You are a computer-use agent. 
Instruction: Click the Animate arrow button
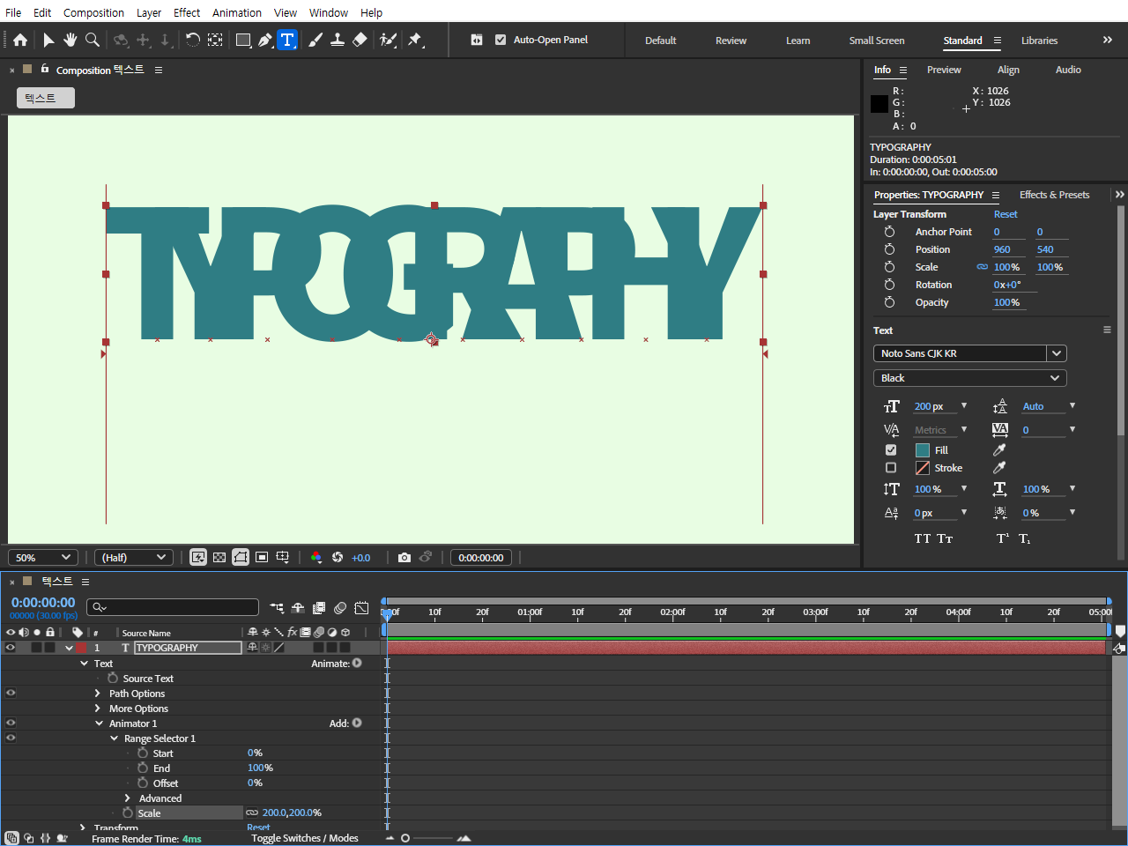tap(357, 663)
